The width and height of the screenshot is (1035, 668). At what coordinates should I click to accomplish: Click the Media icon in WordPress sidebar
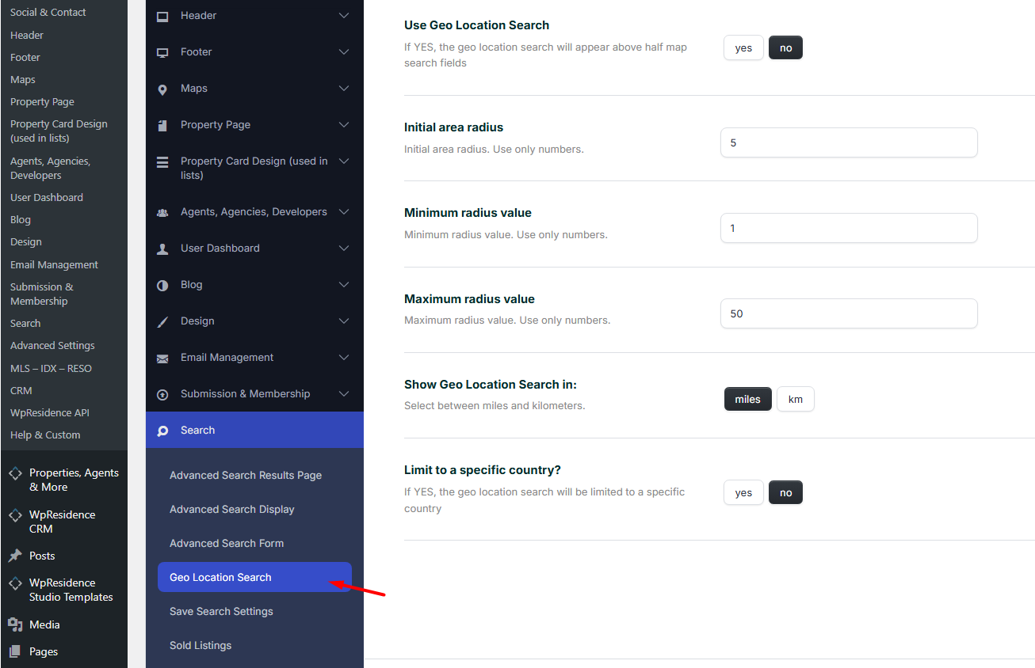[15, 624]
